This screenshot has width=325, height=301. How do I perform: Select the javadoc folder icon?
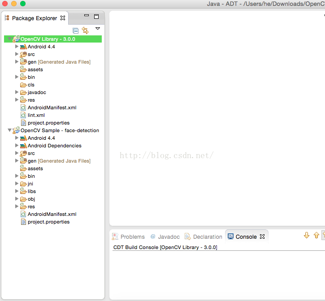pos(23,92)
